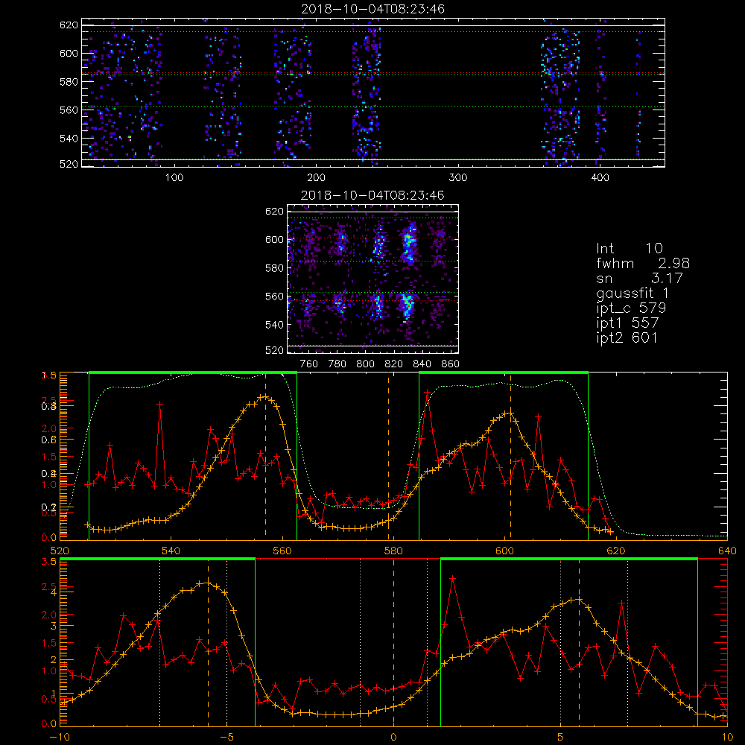
Task: Click the timestamp title above the small middle image
Action: click(373, 194)
